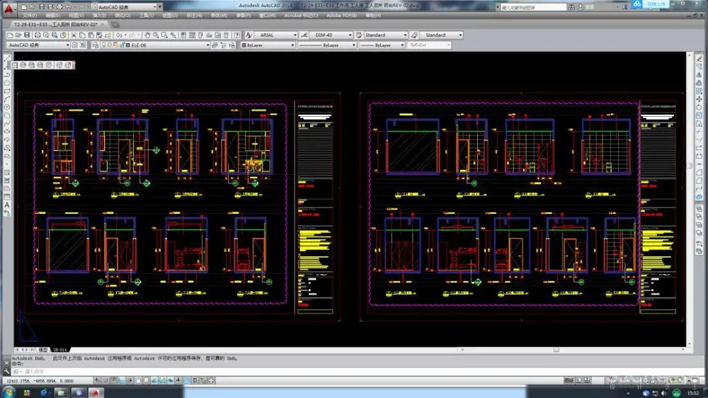Image resolution: width=708 pixels, height=398 pixels.
Task: Expand the ELE-08 layer dropdown
Action: (x=208, y=45)
